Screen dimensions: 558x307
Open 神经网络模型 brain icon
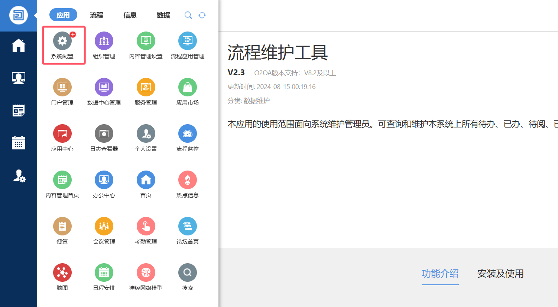pyautogui.click(x=146, y=273)
